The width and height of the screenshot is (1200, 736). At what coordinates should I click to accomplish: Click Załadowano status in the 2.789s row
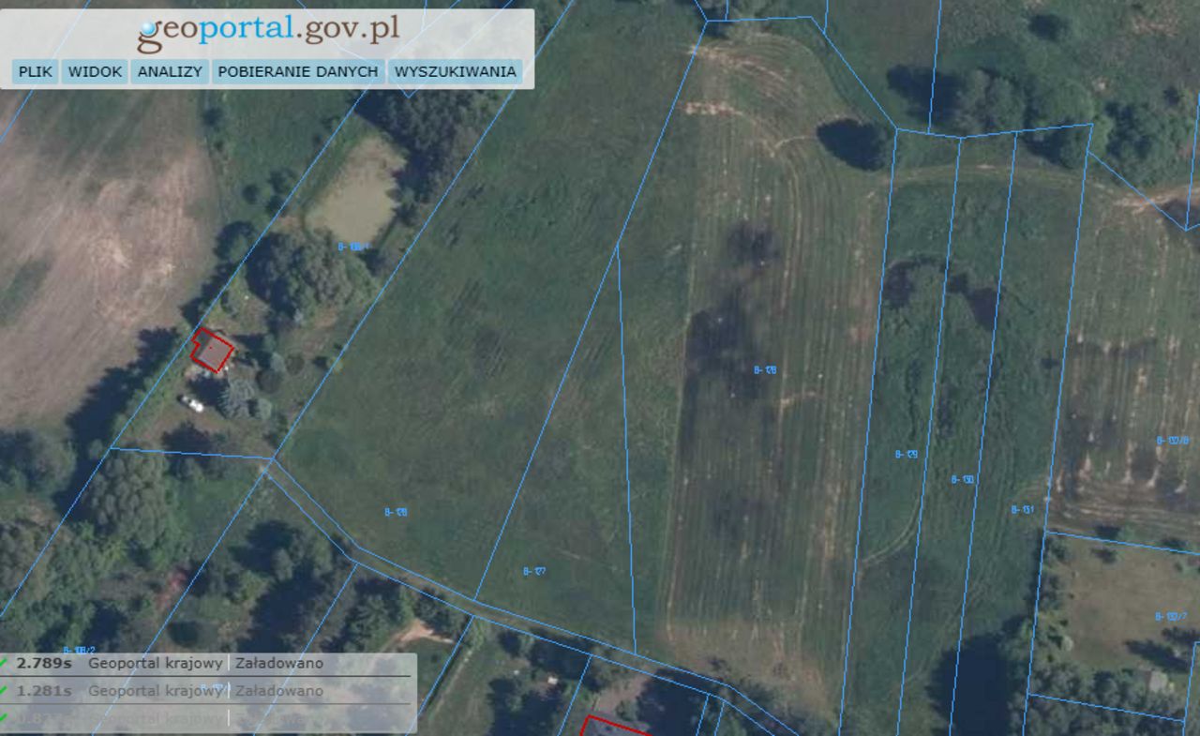coord(278,663)
